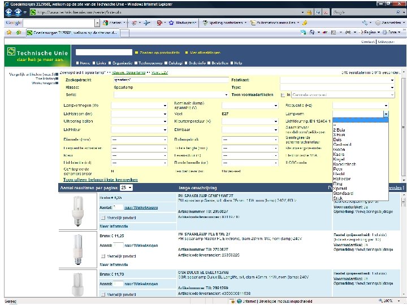407x305 pixels.
Task: Open the Dimbaar dropdown
Action: coord(250,129)
